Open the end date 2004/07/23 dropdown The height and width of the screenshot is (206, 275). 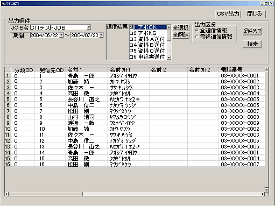tap(101, 35)
